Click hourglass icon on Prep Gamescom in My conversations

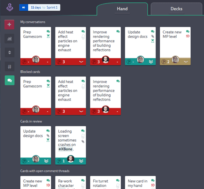click(x=48, y=36)
